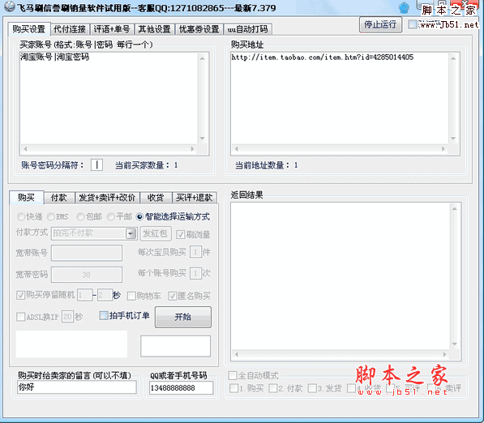The image size is (484, 423).
Task: Open the 买评+退款 sub-tab
Action: (x=194, y=198)
